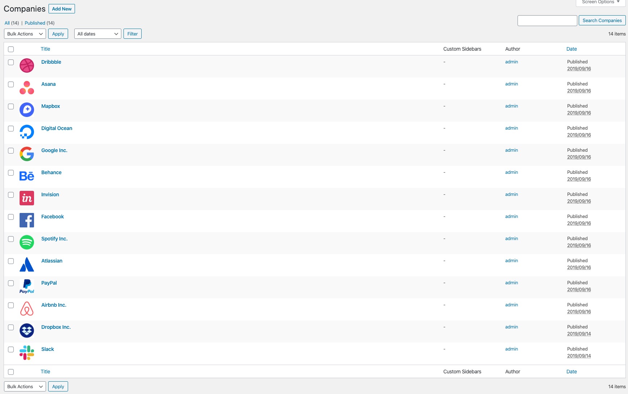Sort by Title column header
The width and height of the screenshot is (628, 394).
coord(45,49)
